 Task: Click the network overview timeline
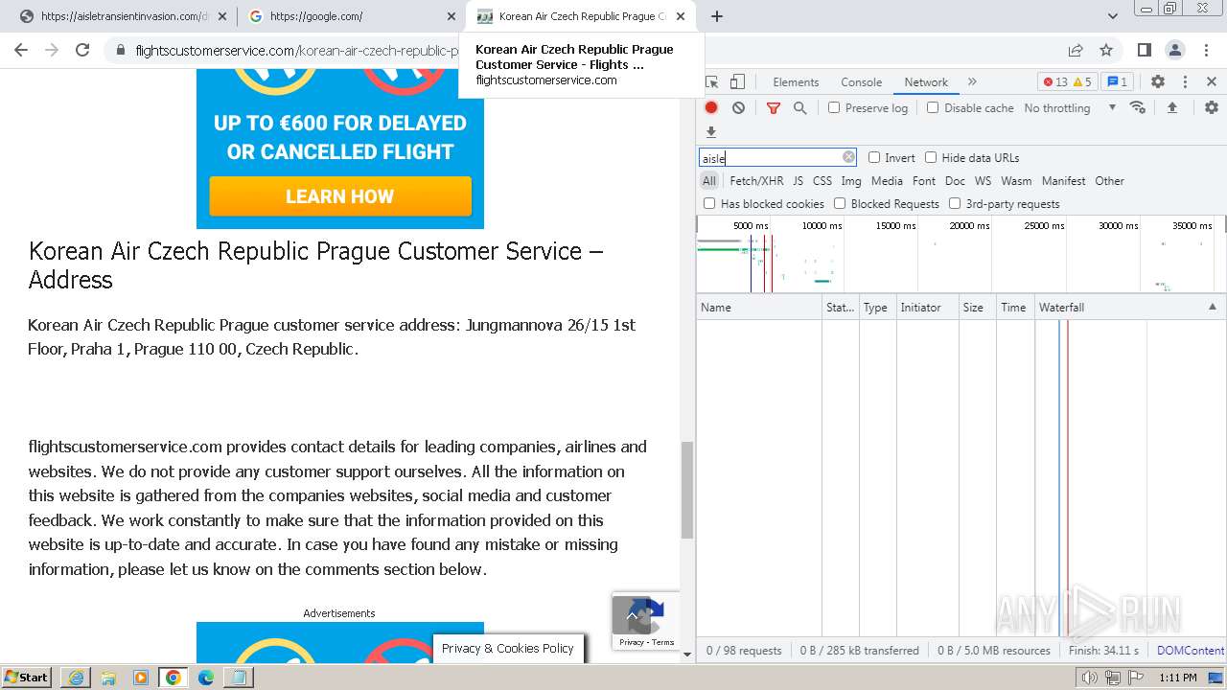click(x=961, y=254)
